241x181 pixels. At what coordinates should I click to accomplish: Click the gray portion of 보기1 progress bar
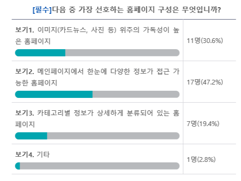[x=122, y=53]
